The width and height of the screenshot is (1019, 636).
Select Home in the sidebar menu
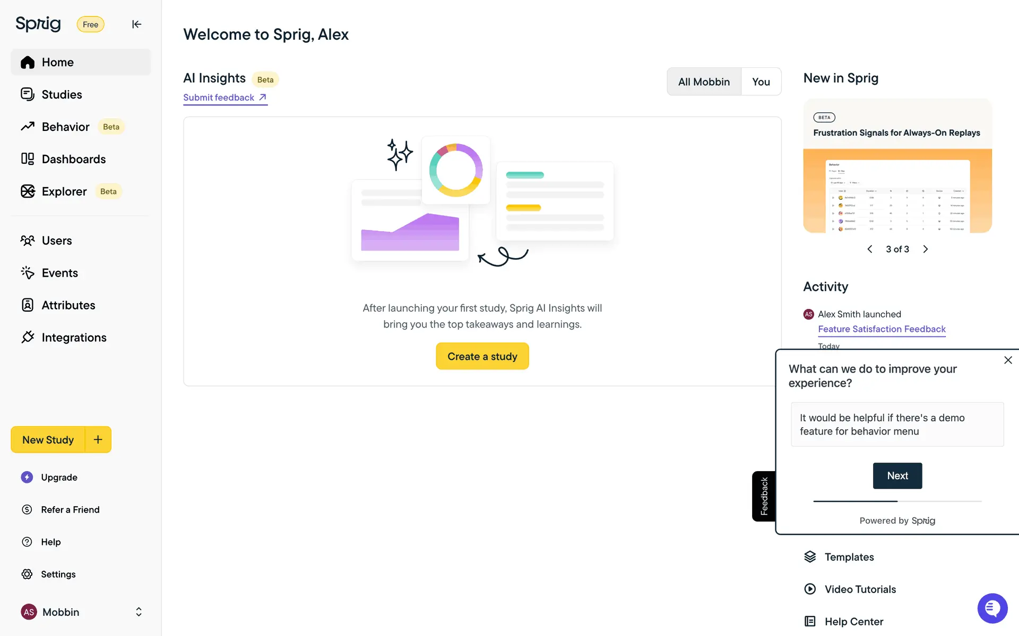click(x=58, y=62)
